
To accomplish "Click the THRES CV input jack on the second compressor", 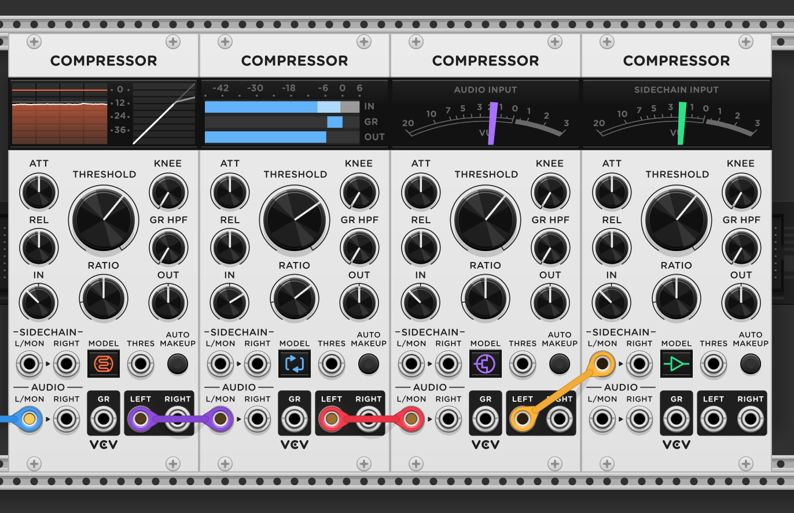I will pos(332,364).
